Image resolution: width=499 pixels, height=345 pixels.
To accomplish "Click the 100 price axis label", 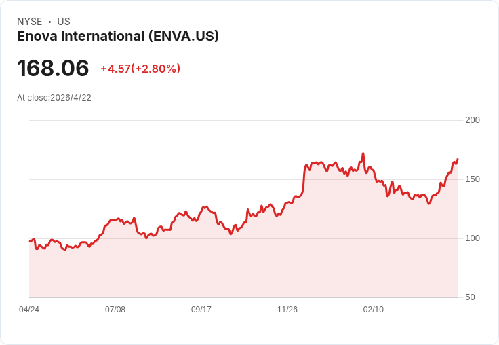I will (473, 238).
